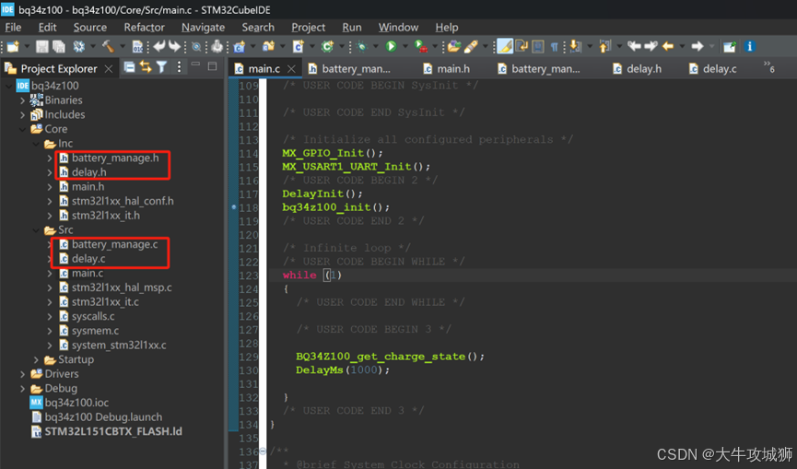This screenshot has height=469, width=797.
Task: Click the new C source file icon
Action: tap(299, 47)
